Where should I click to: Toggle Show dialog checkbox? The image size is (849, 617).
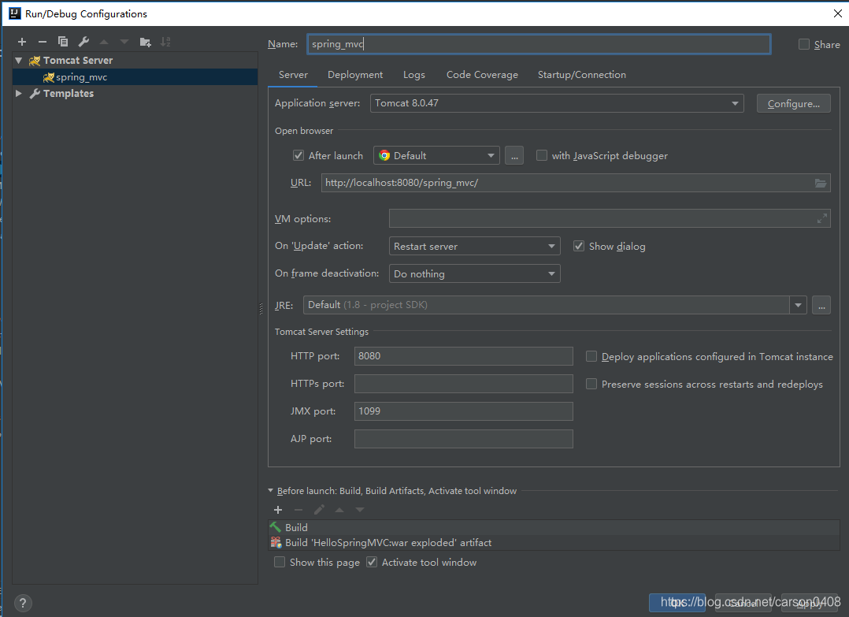579,246
